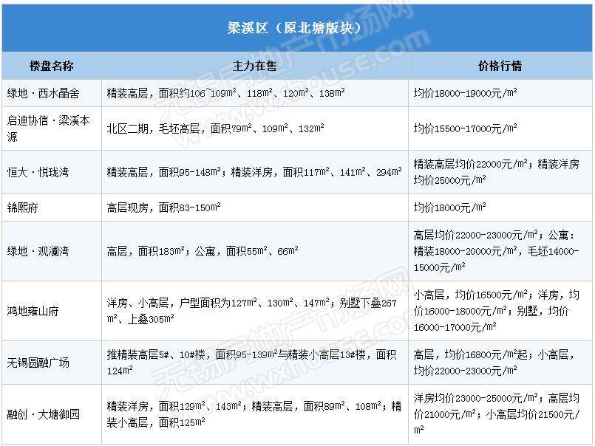Select the 鸿地雍山府 project name
The width and height of the screenshot is (595, 446).
pyautogui.click(x=33, y=312)
